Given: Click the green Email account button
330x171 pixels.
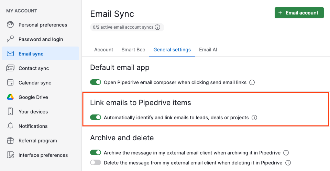Looking at the screenshot, I should (299, 13).
